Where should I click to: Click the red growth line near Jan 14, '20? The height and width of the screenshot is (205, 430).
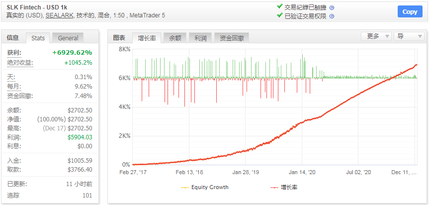tap(302, 122)
